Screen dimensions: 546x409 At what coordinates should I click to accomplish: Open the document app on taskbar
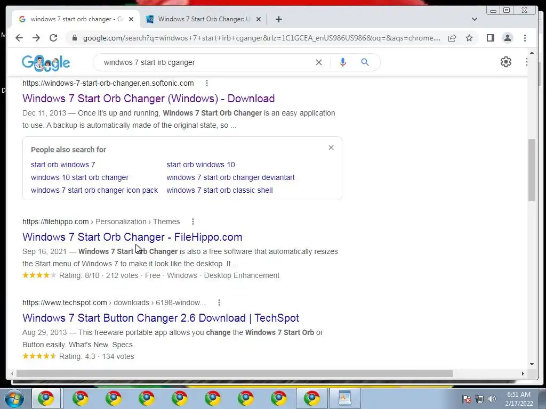coord(345,398)
